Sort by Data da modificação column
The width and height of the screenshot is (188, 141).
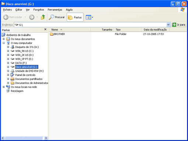156,29
